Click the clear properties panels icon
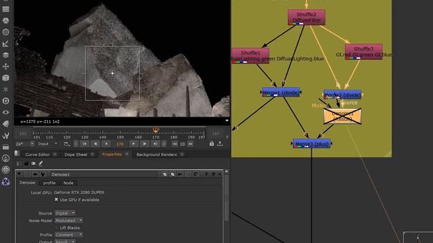 point(33,163)
